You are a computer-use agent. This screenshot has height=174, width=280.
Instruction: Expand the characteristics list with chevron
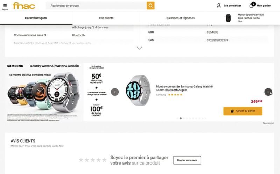pos(139,48)
